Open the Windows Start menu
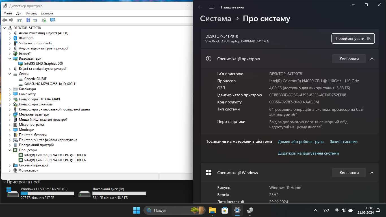The height and width of the screenshot is (217, 386). [136, 210]
